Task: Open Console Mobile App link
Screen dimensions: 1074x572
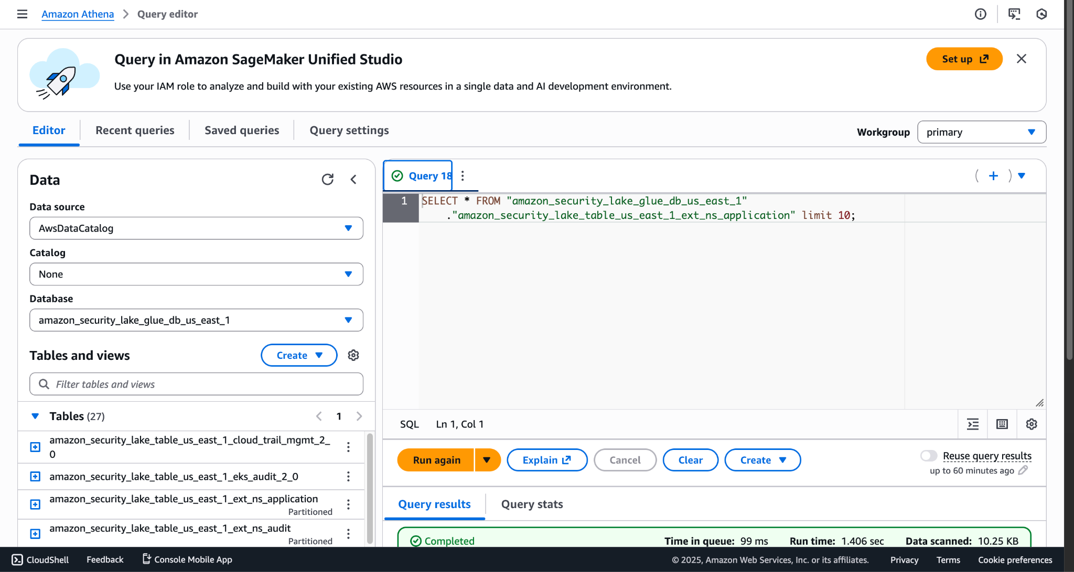Action: click(x=187, y=559)
